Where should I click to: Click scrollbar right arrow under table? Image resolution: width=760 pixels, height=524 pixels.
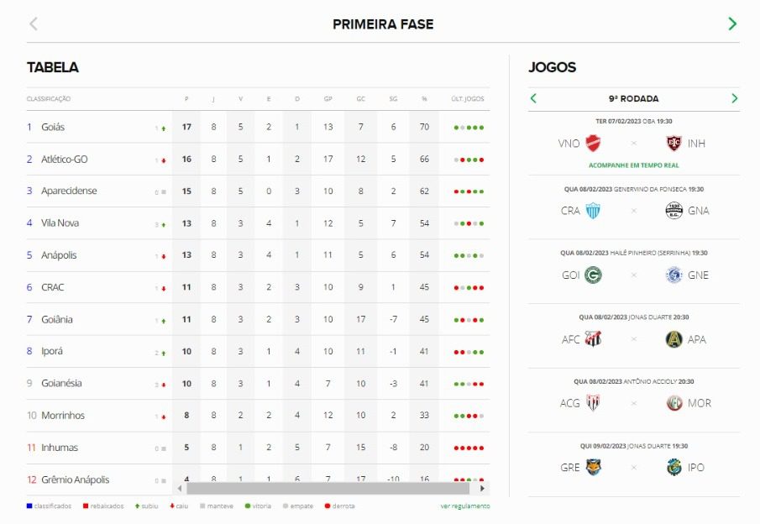click(482, 488)
